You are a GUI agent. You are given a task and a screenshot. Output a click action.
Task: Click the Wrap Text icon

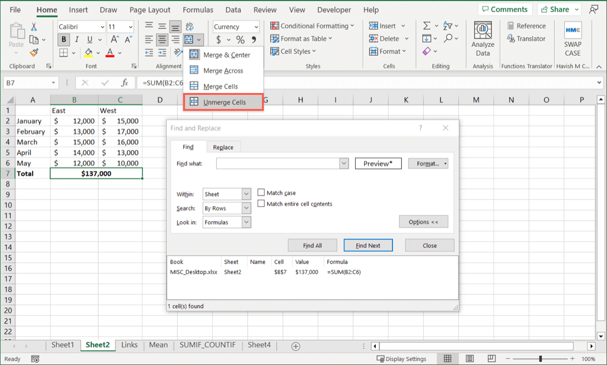(x=190, y=27)
